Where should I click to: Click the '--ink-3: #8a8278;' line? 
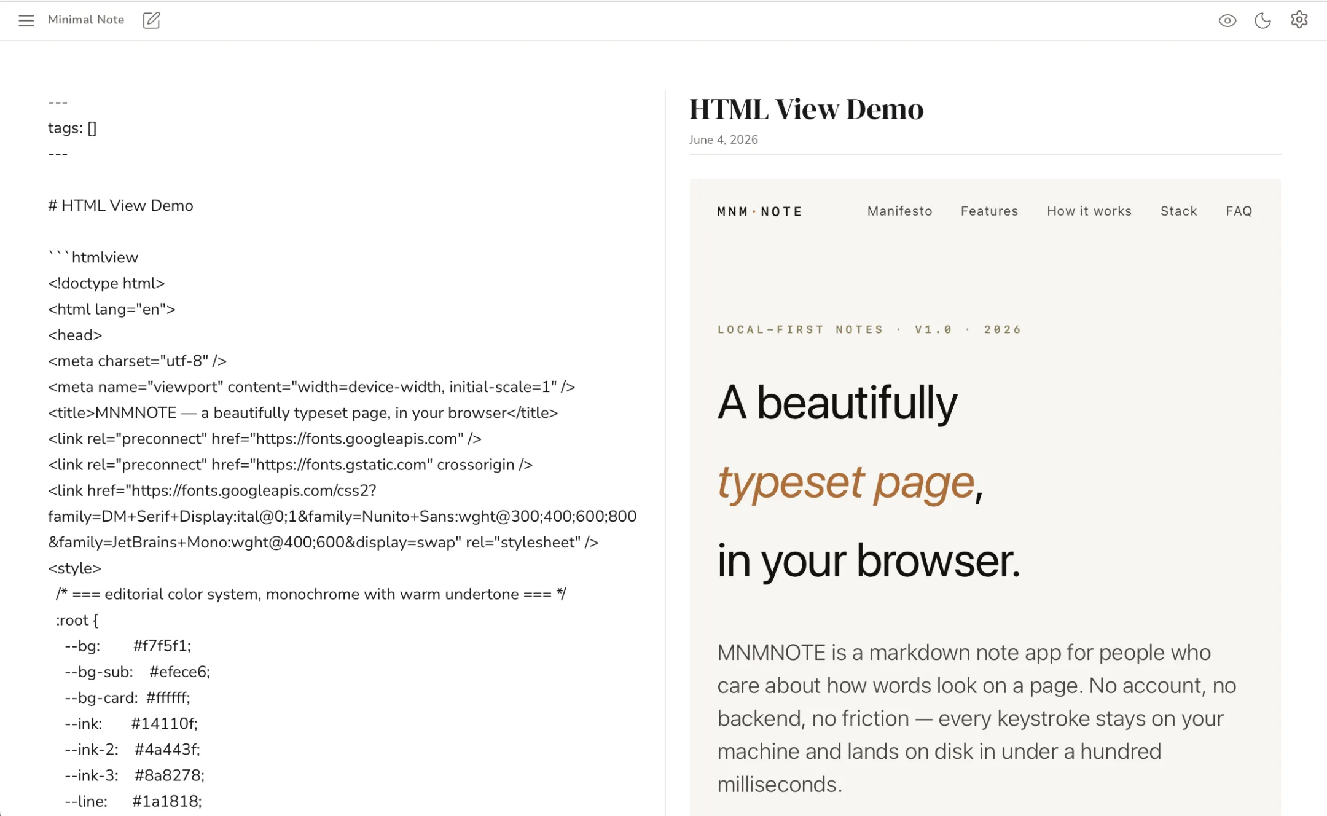pos(135,775)
